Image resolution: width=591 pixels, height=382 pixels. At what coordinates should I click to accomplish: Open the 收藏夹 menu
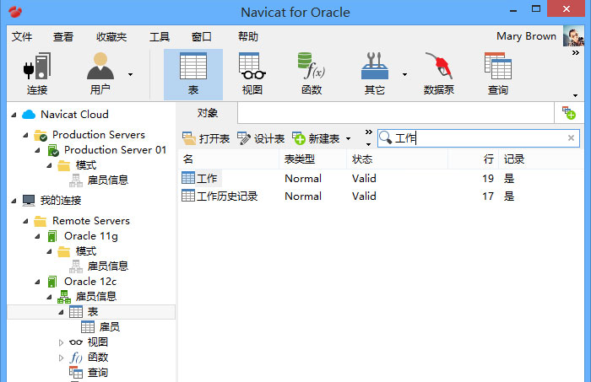coord(111,37)
